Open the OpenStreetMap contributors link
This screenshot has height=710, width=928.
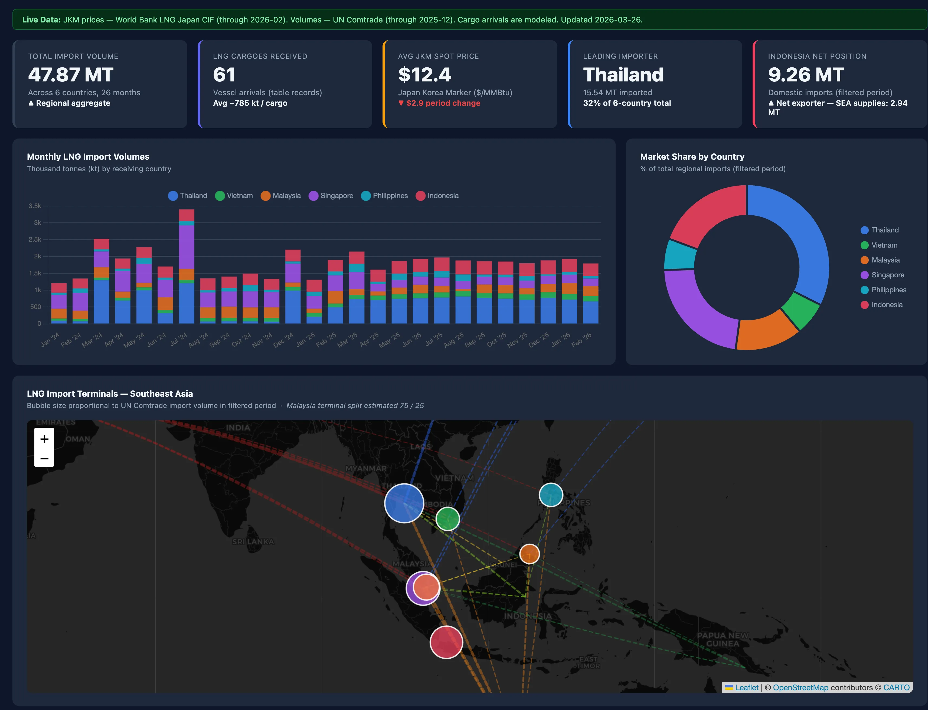pyautogui.click(x=800, y=687)
